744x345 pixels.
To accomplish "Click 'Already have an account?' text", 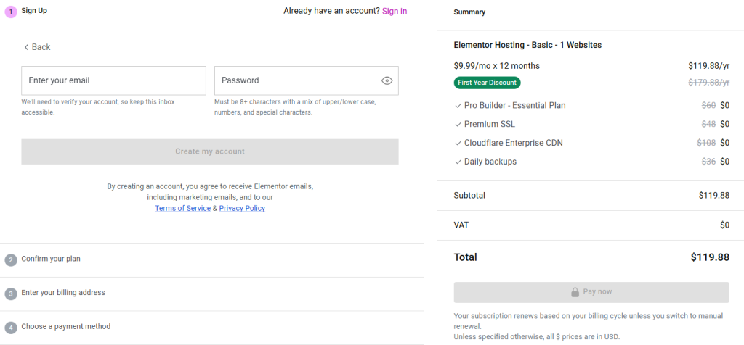I will click(331, 11).
